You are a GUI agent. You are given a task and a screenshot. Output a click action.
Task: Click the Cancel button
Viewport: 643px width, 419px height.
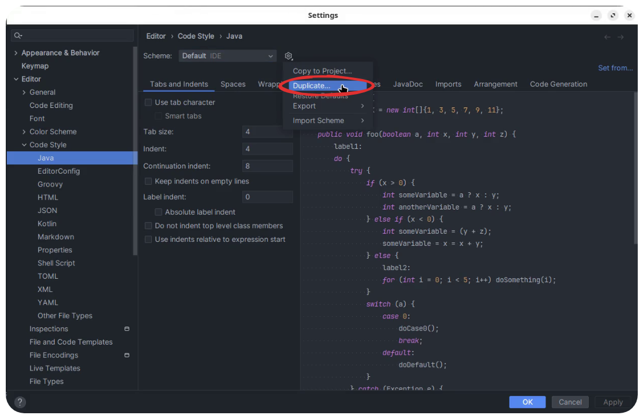tap(570, 402)
